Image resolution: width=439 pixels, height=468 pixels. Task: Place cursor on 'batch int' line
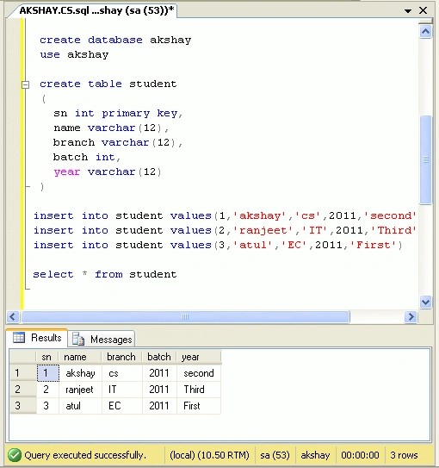point(87,158)
